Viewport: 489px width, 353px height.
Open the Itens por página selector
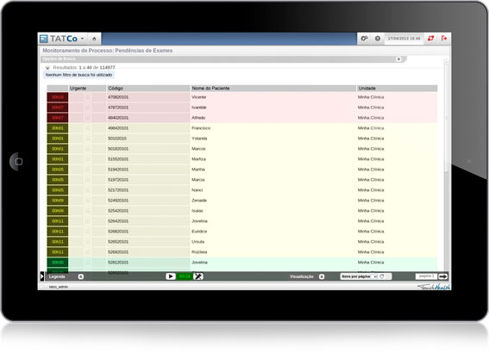tap(375, 276)
